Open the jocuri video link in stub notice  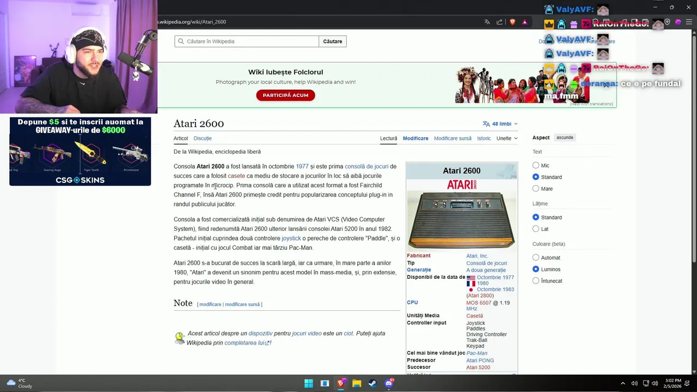point(307,333)
